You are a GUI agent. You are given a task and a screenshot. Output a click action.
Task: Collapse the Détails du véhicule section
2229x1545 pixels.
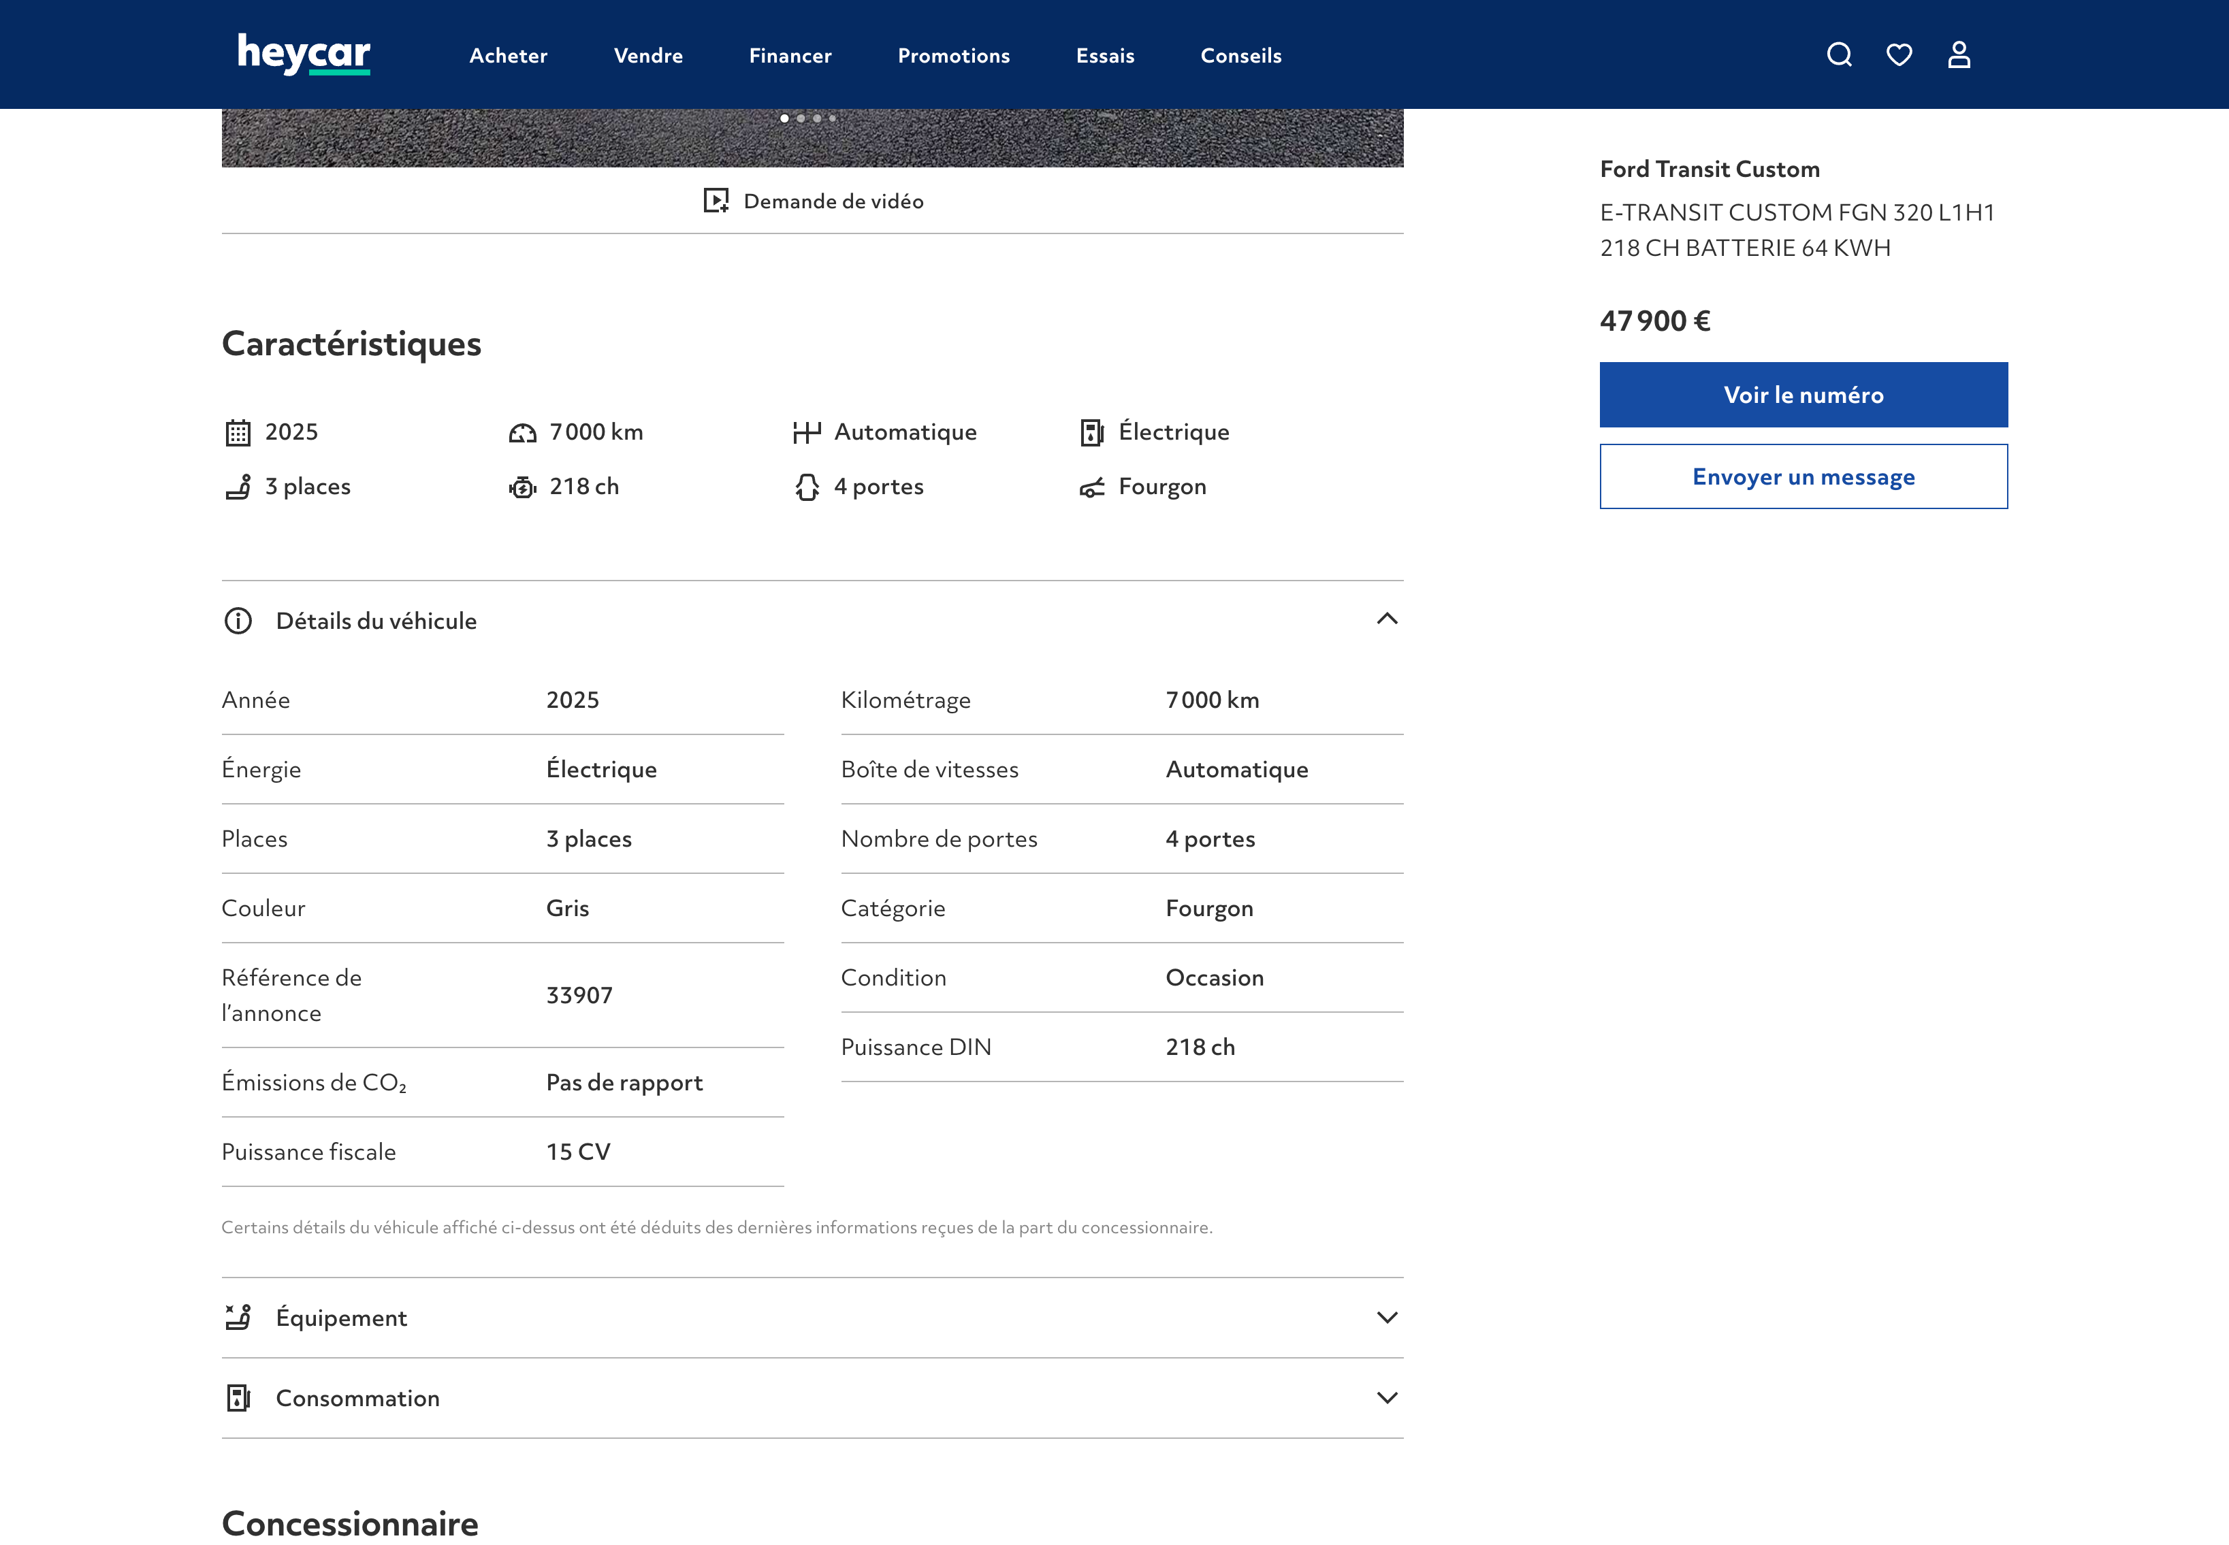pyautogui.click(x=1387, y=619)
